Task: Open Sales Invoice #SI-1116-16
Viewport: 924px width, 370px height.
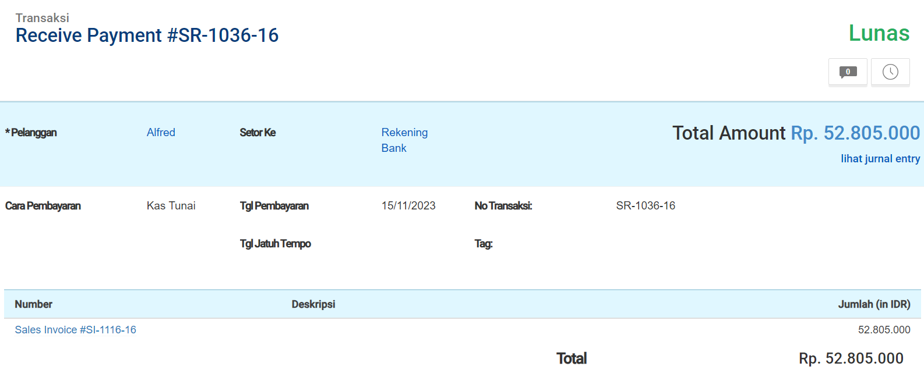Action: pos(76,330)
